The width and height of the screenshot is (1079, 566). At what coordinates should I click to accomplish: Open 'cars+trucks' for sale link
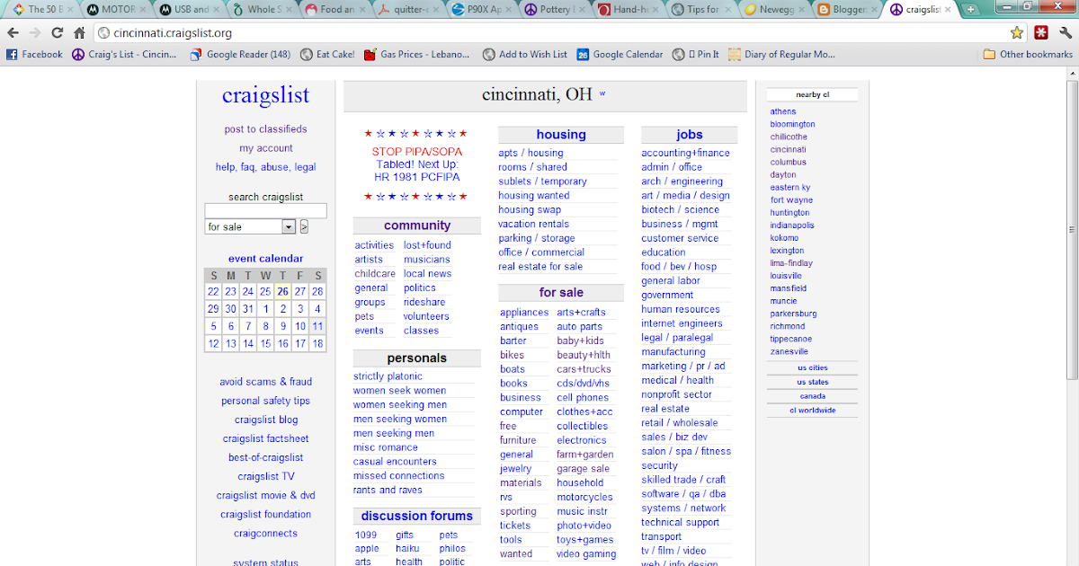point(584,369)
